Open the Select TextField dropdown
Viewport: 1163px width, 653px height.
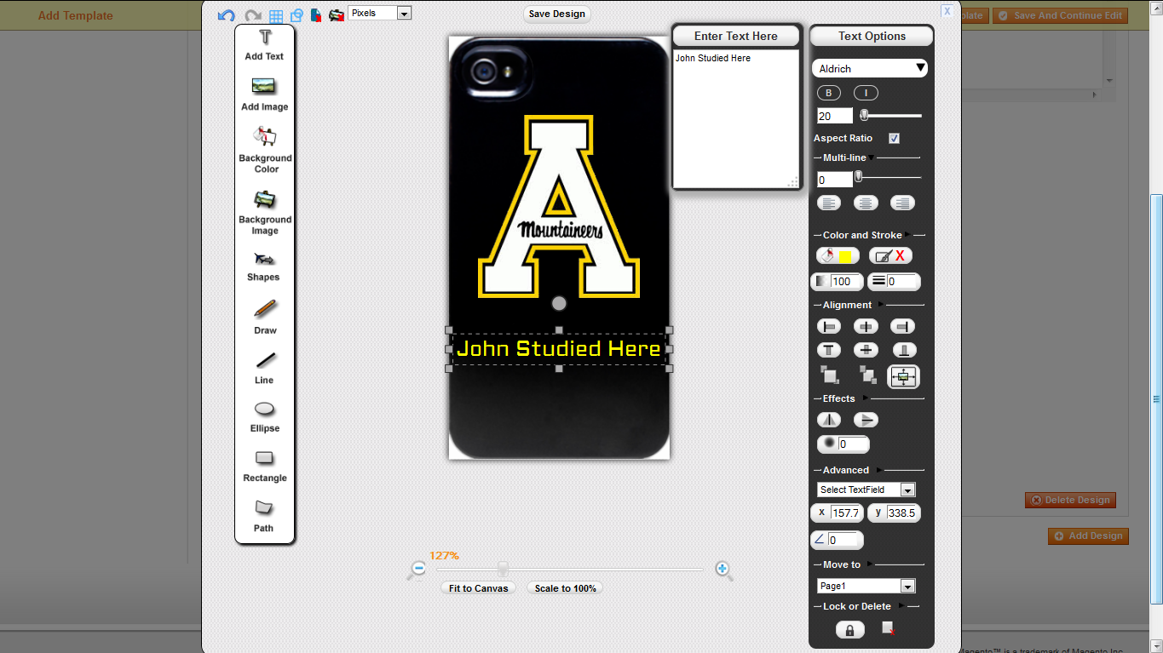866,490
